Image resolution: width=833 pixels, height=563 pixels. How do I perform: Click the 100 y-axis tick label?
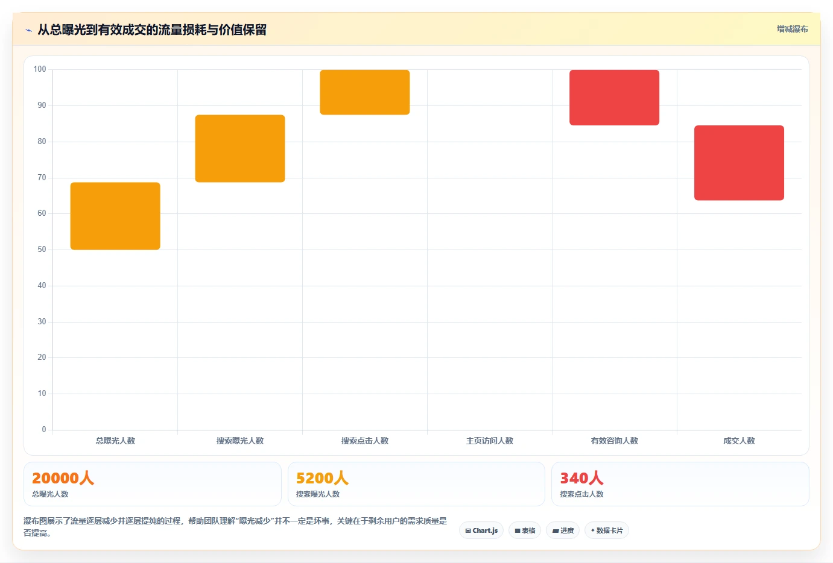point(40,69)
